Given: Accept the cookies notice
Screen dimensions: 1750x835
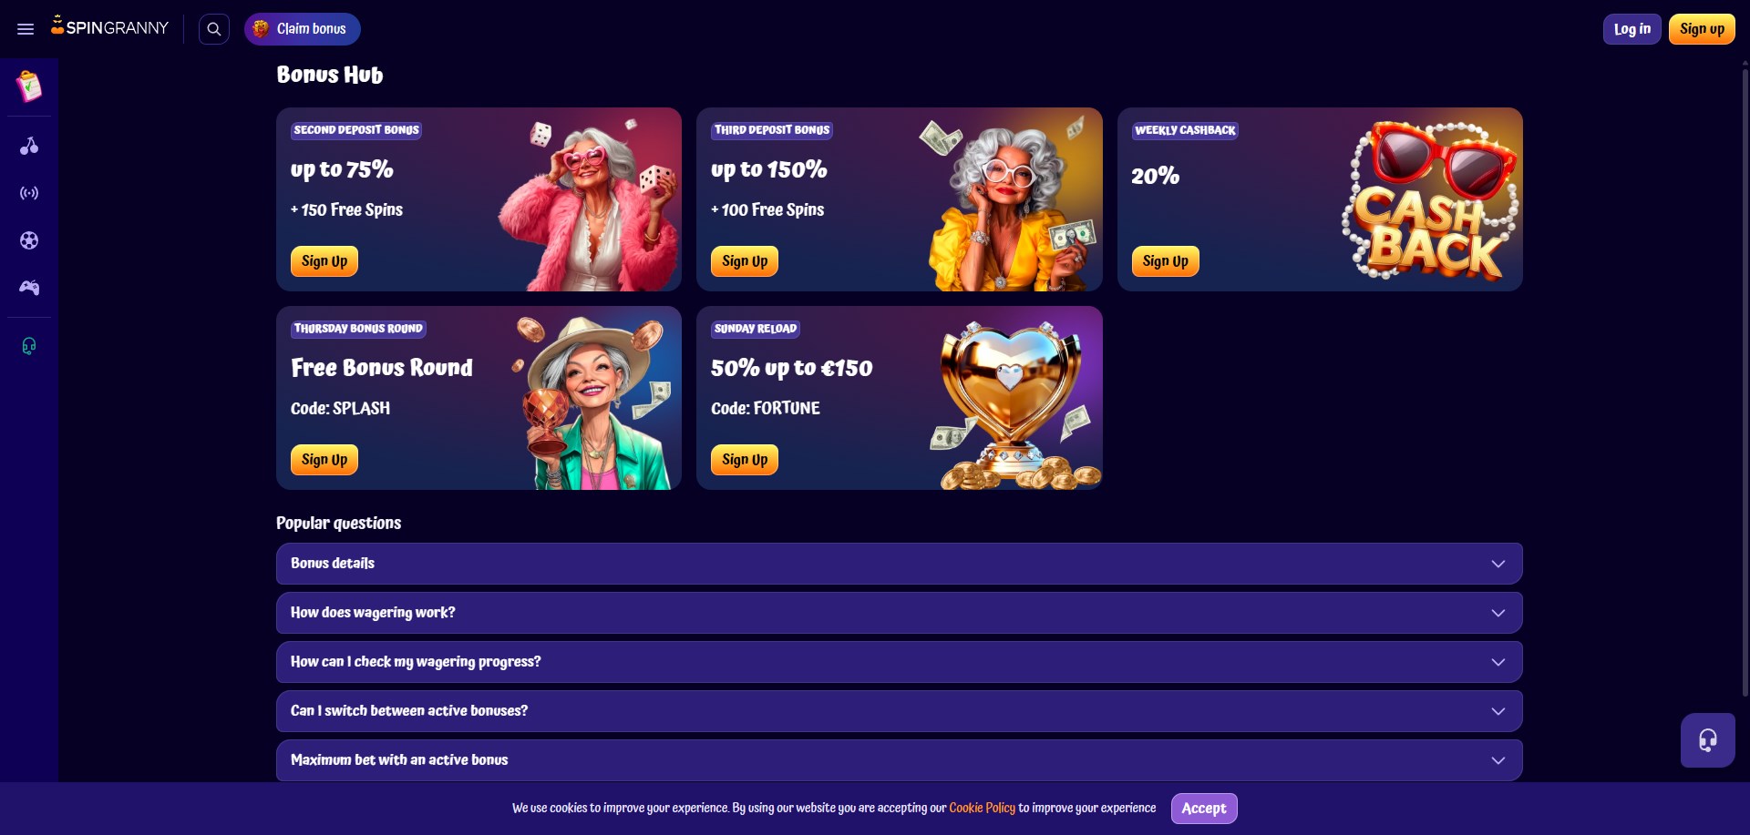Looking at the screenshot, I should click(x=1204, y=809).
